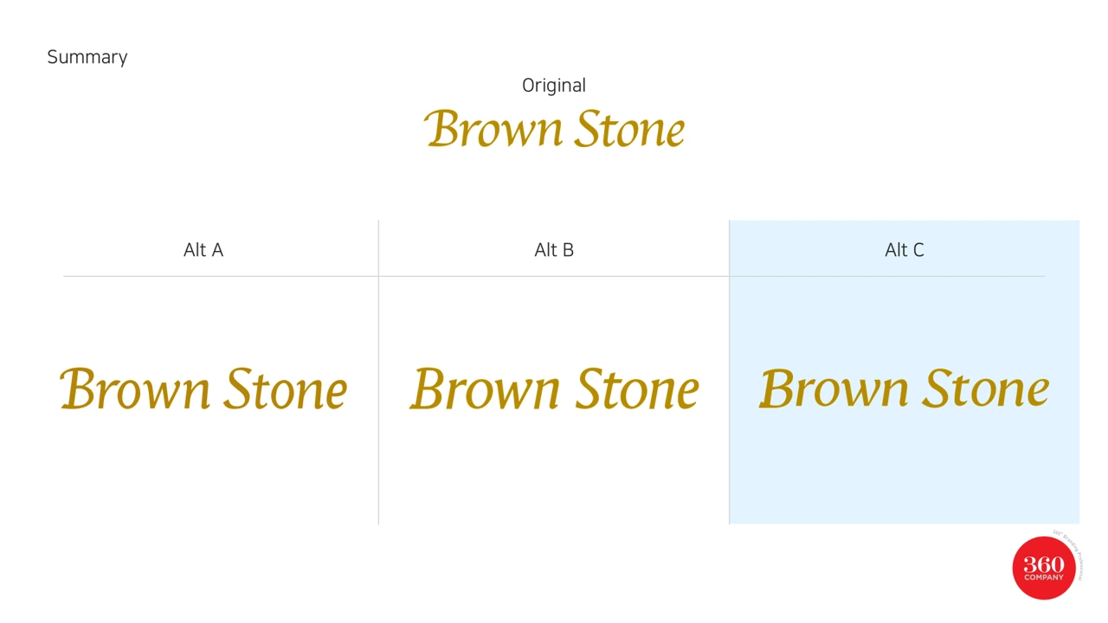The height and width of the screenshot is (623, 1108).
Task: Select the Alt A Brown Stone logo
Action: click(x=203, y=389)
